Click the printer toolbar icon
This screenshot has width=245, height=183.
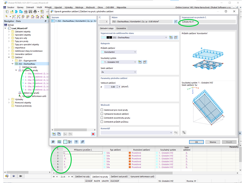point(35,12)
